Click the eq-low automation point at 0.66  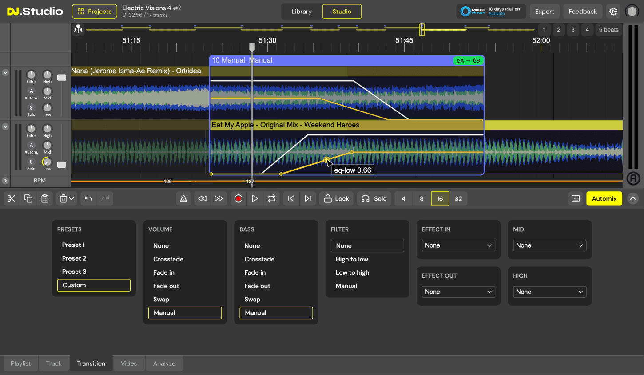pos(326,159)
